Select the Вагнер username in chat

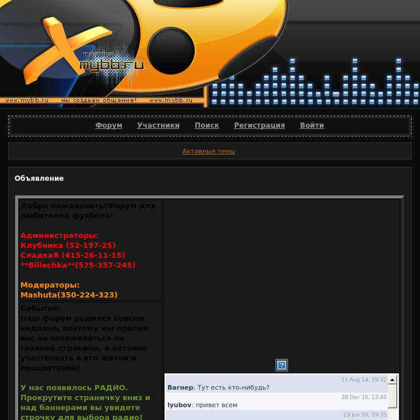[180, 387]
